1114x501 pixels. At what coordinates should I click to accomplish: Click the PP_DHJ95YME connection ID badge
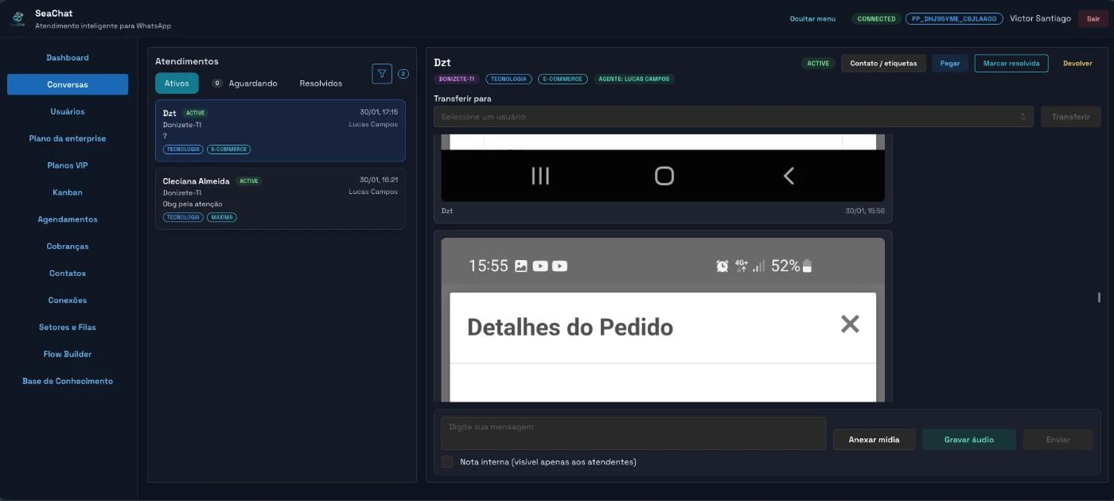(953, 19)
